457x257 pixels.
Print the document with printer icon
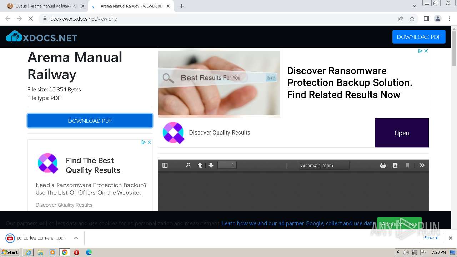point(383,165)
